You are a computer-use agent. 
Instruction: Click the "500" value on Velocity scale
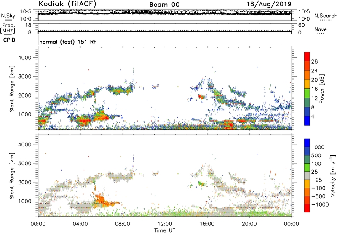click(x=317, y=156)
